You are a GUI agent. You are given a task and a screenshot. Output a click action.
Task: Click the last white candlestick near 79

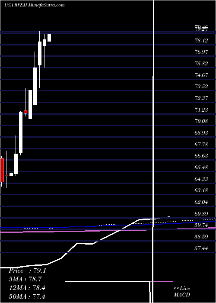tap(49, 38)
